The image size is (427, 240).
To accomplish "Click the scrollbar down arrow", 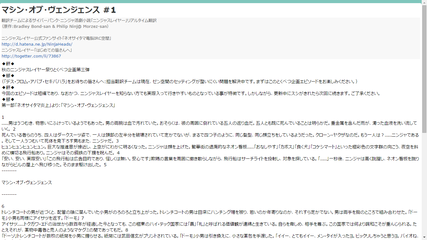I will click(x=424, y=237).
